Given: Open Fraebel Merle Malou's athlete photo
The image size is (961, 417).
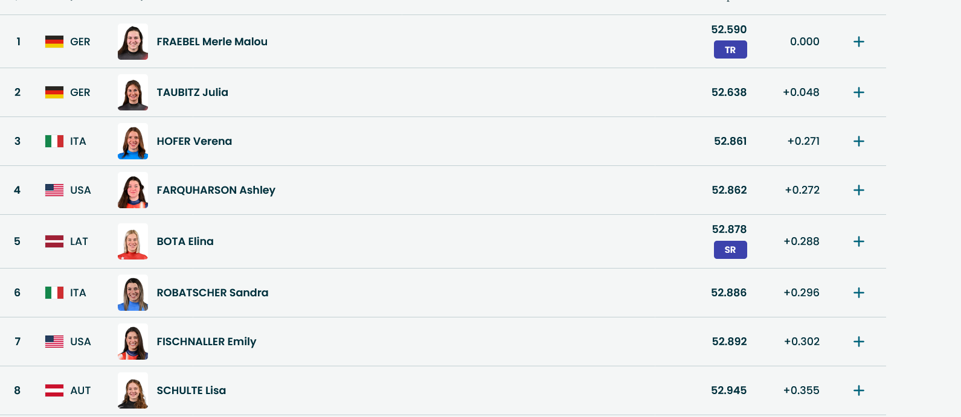Looking at the screenshot, I should pyautogui.click(x=133, y=42).
